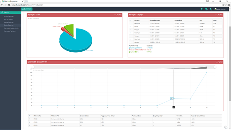This screenshot has height=130, width=231.
Task: Click the address bar showing pds.inpds.com
Action: (x=116, y=5)
